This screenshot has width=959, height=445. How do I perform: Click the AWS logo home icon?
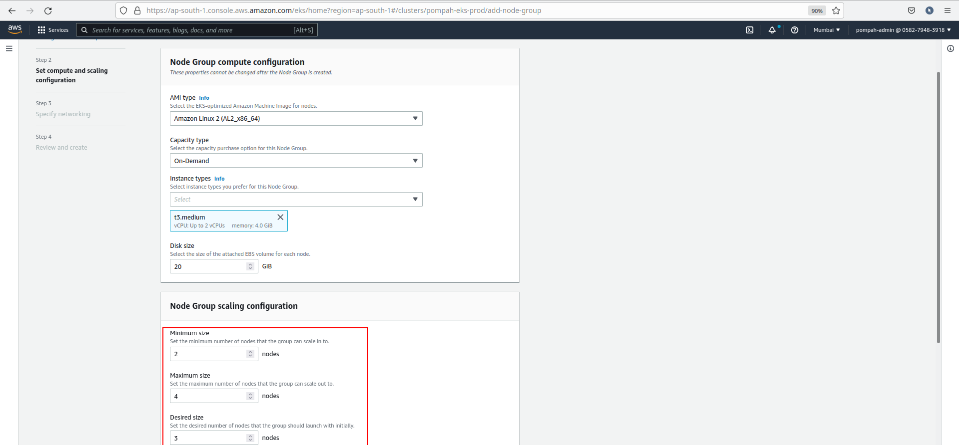[15, 29]
